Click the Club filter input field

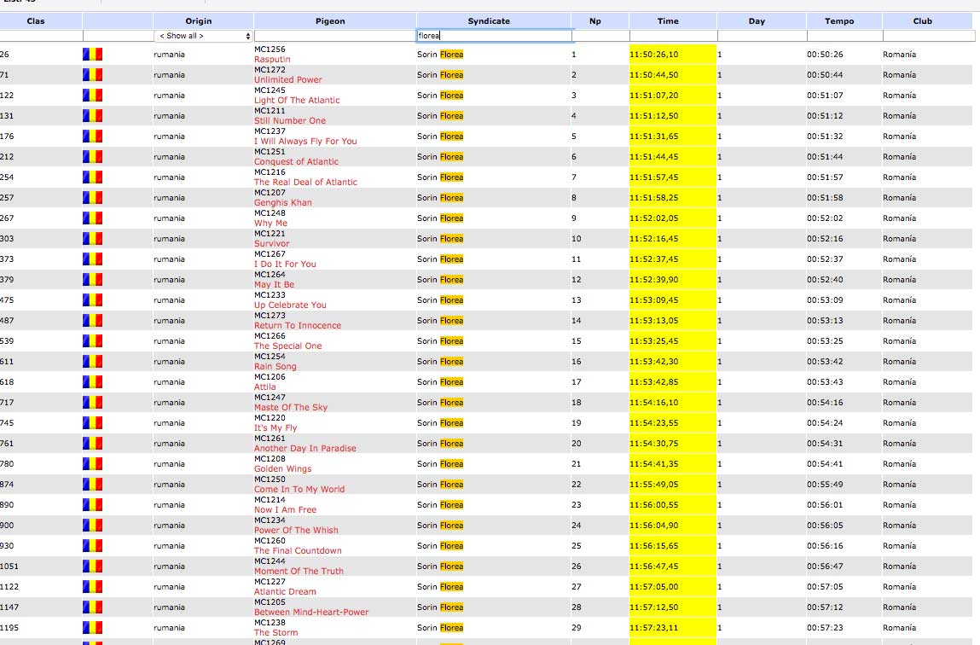[929, 36]
